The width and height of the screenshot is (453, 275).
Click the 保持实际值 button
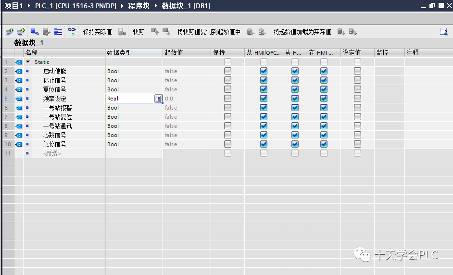(x=97, y=32)
